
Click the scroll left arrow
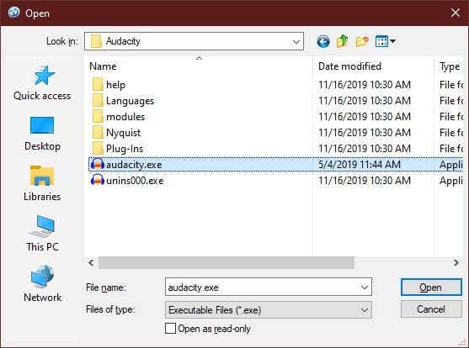click(91, 262)
